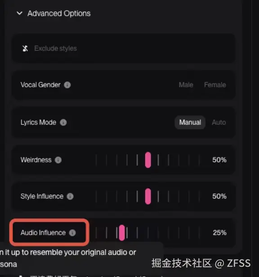
Task: Focus the Exclude styles input field
Action: (x=123, y=48)
